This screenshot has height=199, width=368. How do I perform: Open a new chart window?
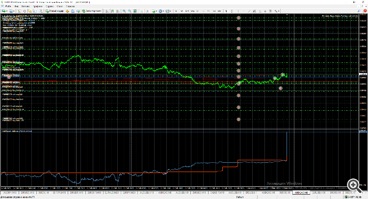pos(3,11)
